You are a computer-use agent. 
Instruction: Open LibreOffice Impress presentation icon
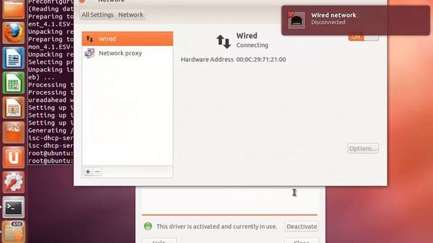pos(14,108)
